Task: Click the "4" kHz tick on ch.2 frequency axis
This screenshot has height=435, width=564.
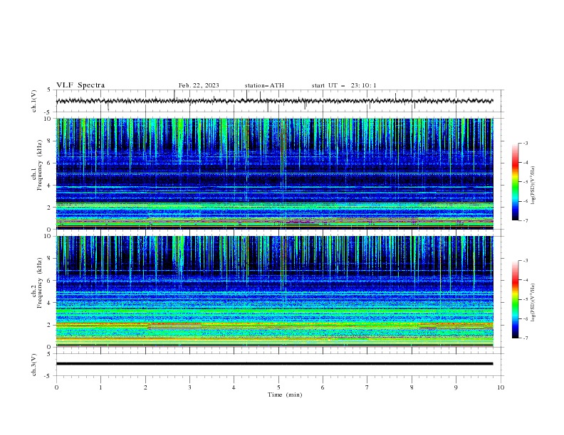Action: pos(51,303)
